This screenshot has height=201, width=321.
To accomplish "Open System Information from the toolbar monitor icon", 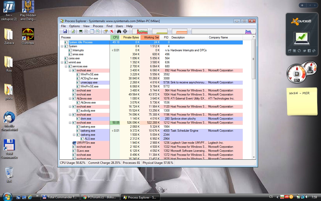I will coord(81,31).
